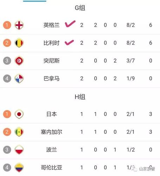This screenshot has width=160, height=176.
Task: Click rank 1 badge in G组
Action: [7, 25]
